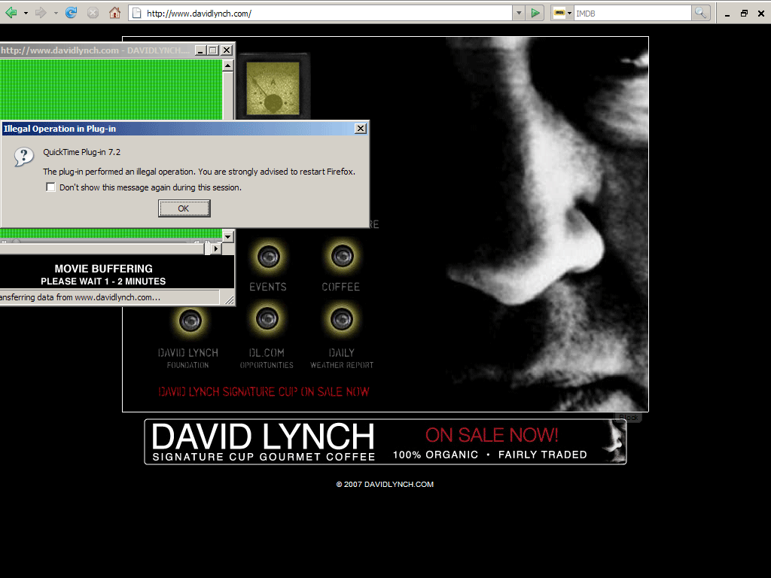771x578 pixels.
Task: Click the popup window resize grip
Action: [229, 300]
